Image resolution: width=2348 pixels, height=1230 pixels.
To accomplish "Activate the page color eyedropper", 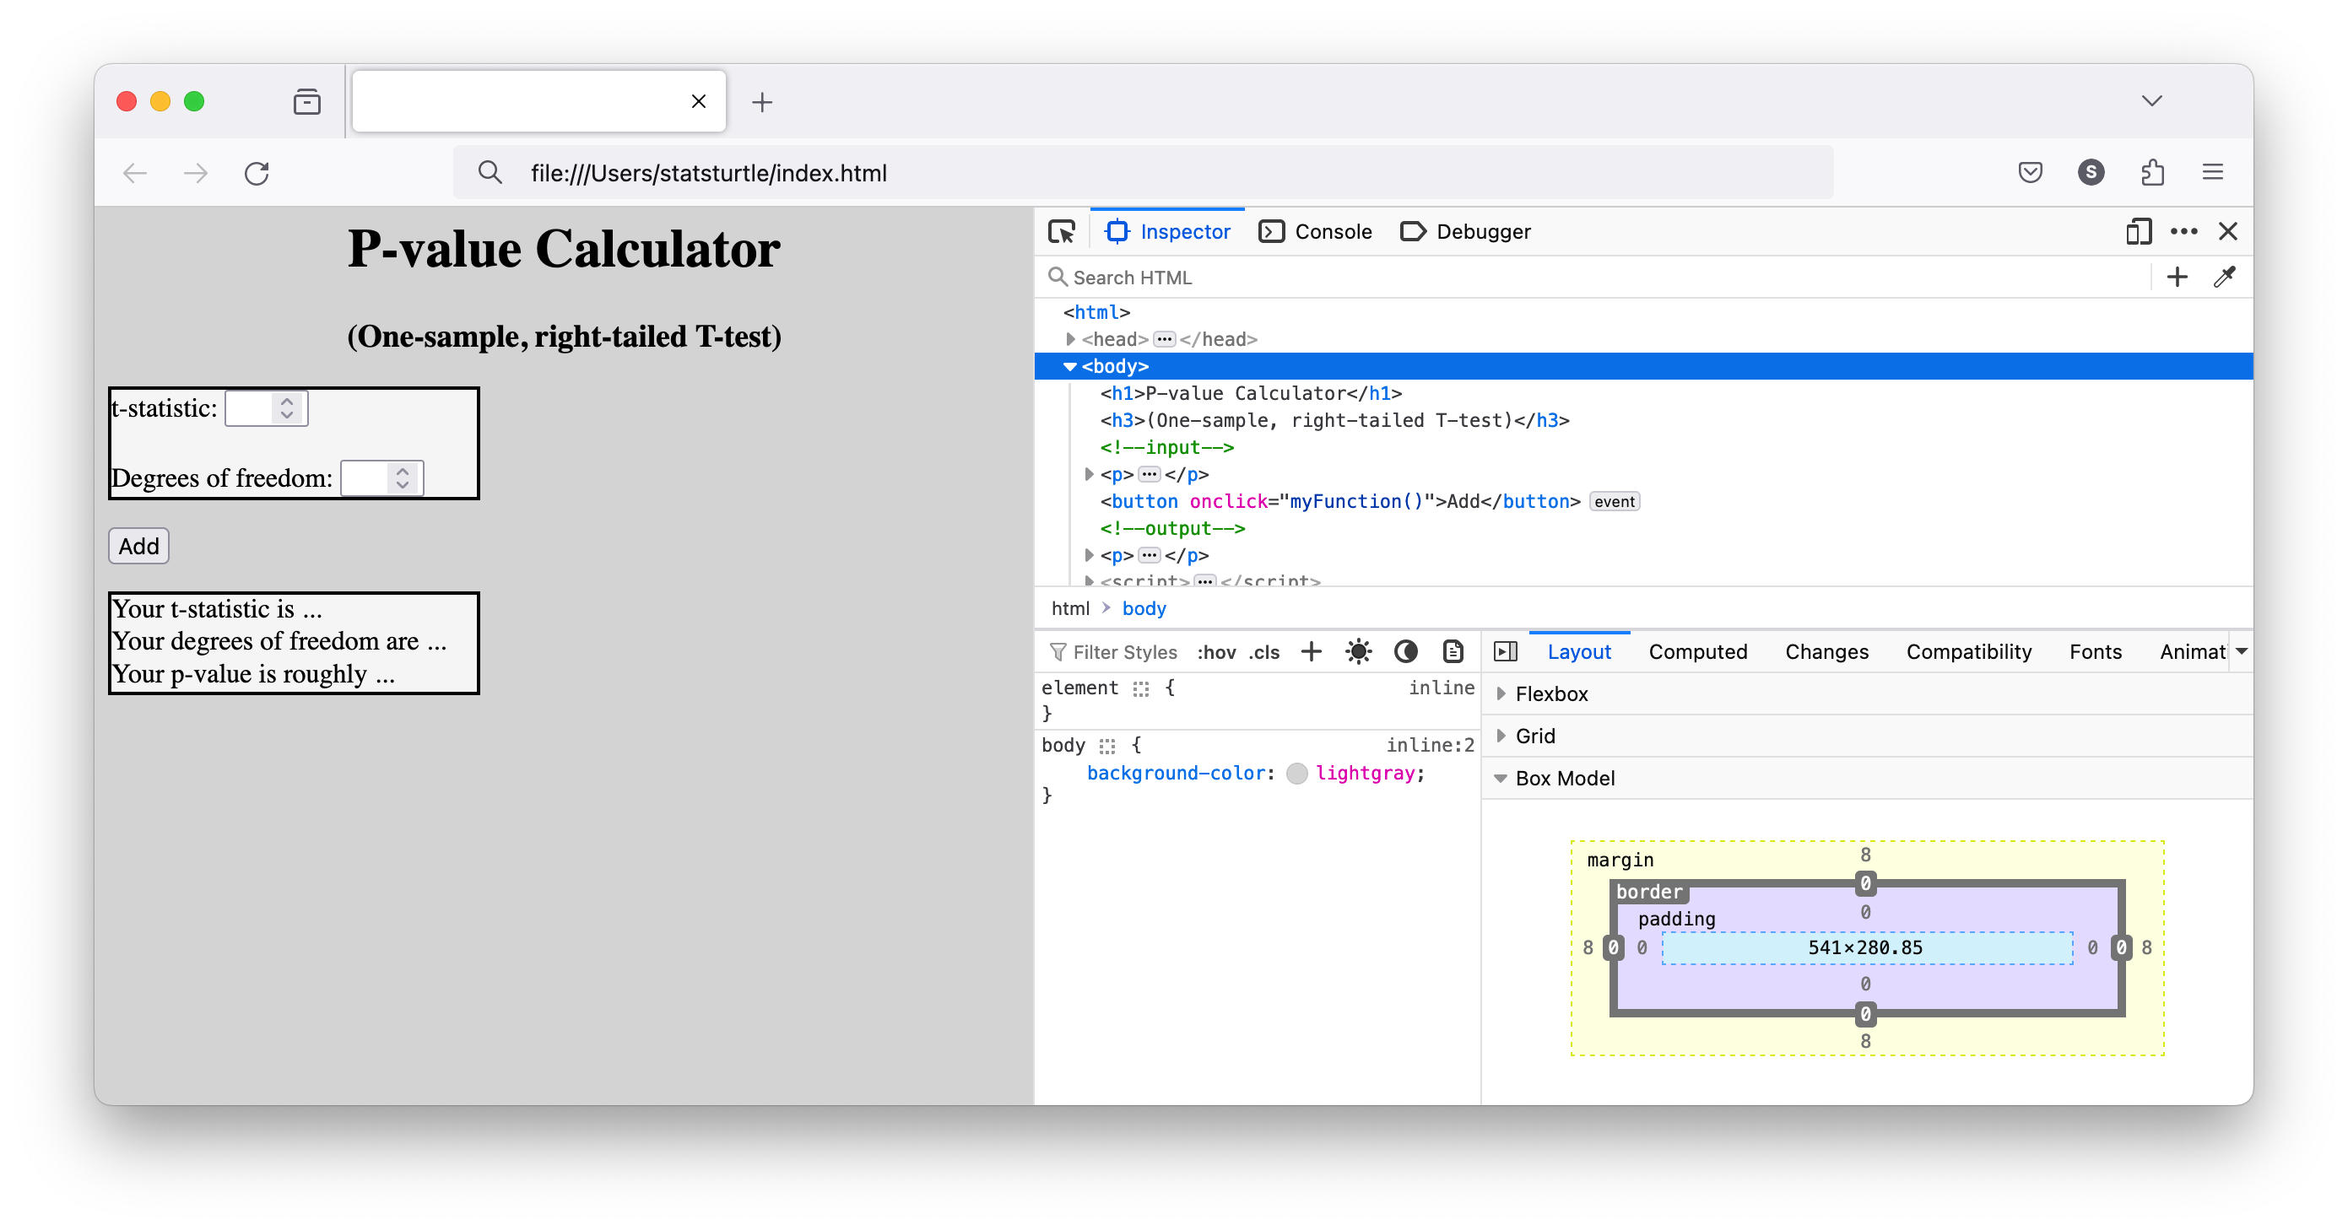I will 2224,277.
